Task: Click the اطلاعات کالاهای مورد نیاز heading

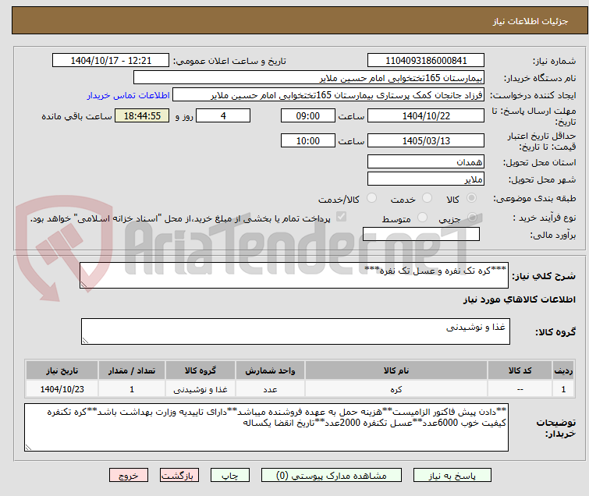Action: click(x=519, y=299)
